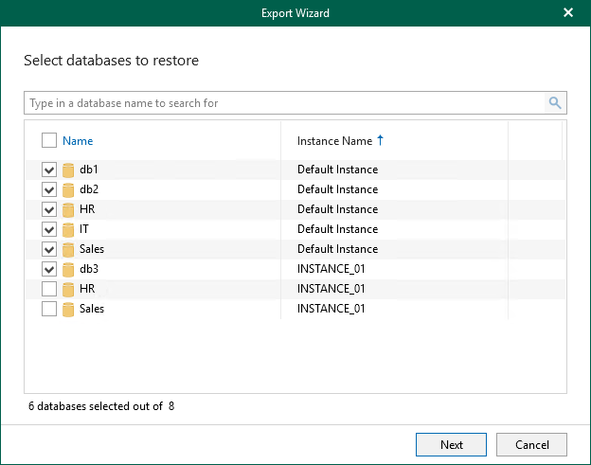Click the database name search field
The height and width of the screenshot is (465, 591).
[x=284, y=103]
